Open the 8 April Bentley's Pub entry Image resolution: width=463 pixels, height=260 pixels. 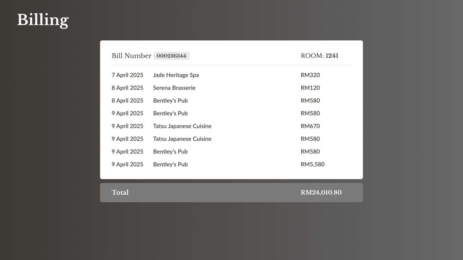(x=170, y=100)
